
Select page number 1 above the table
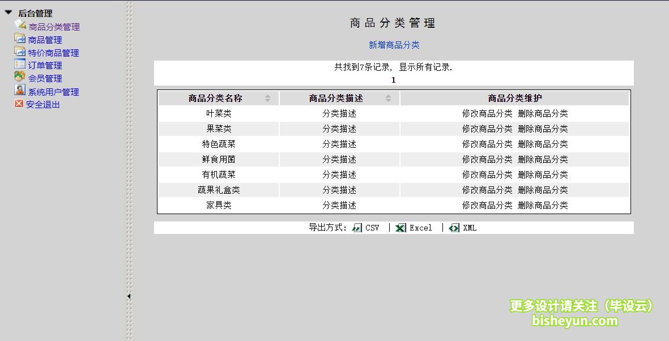coord(393,80)
